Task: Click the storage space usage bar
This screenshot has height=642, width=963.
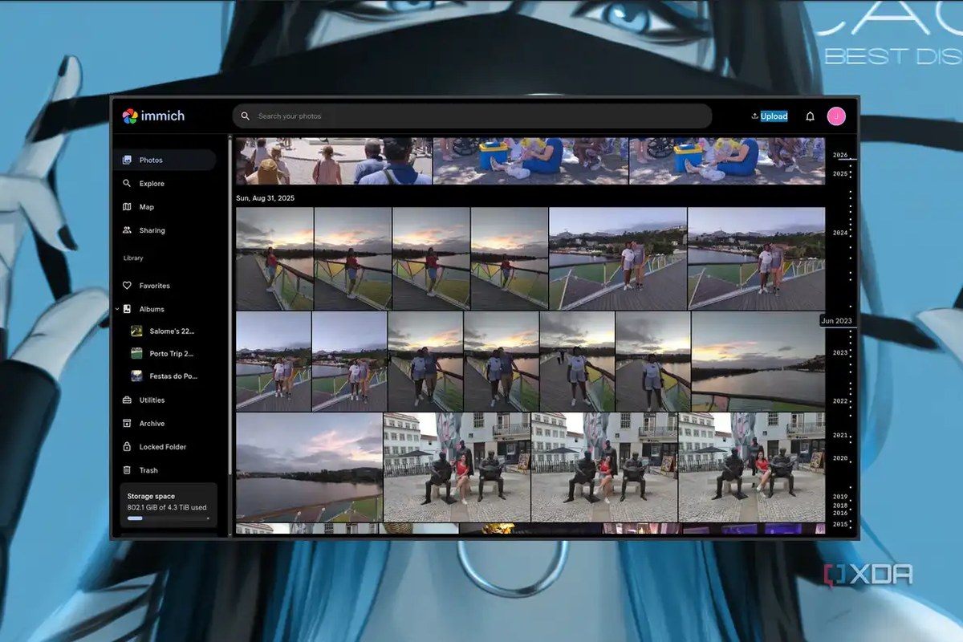Action: pos(168,518)
